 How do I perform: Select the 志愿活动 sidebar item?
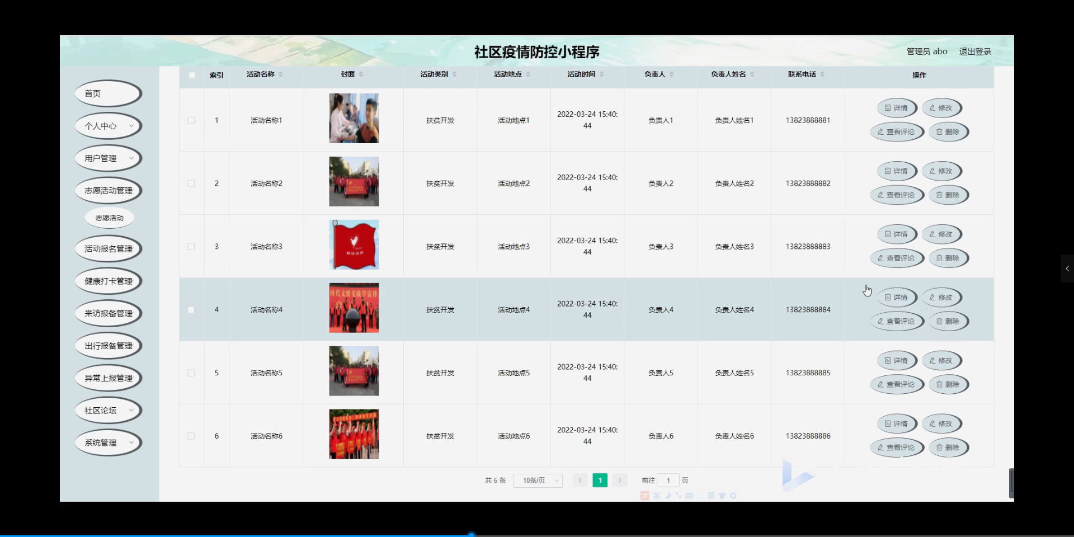[x=109, y=218]
